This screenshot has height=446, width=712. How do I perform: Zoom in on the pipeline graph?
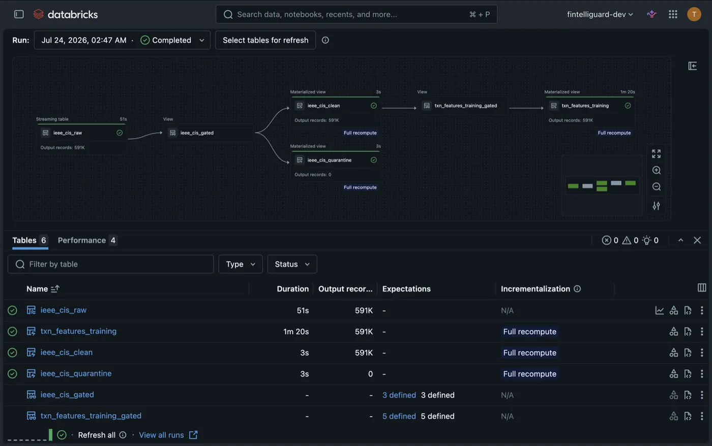tap(657, 170)
